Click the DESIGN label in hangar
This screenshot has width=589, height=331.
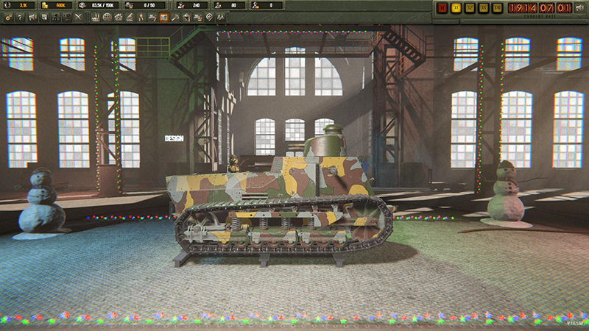[x=174, y=138]
